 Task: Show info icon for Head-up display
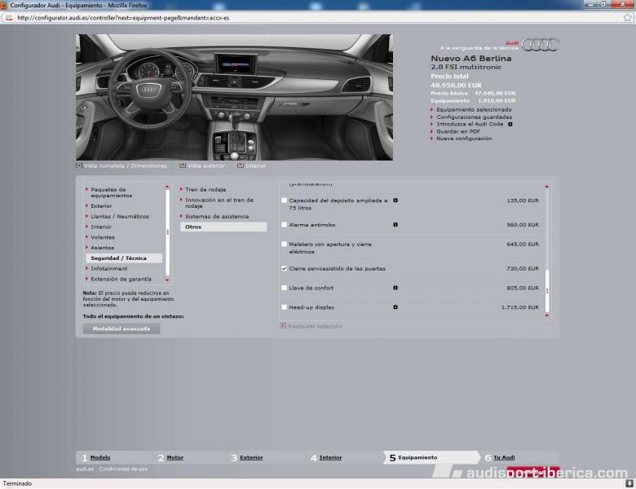(x=395, y=307)
